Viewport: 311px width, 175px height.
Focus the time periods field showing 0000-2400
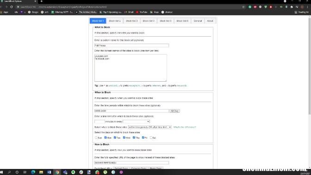click(131, 111)
